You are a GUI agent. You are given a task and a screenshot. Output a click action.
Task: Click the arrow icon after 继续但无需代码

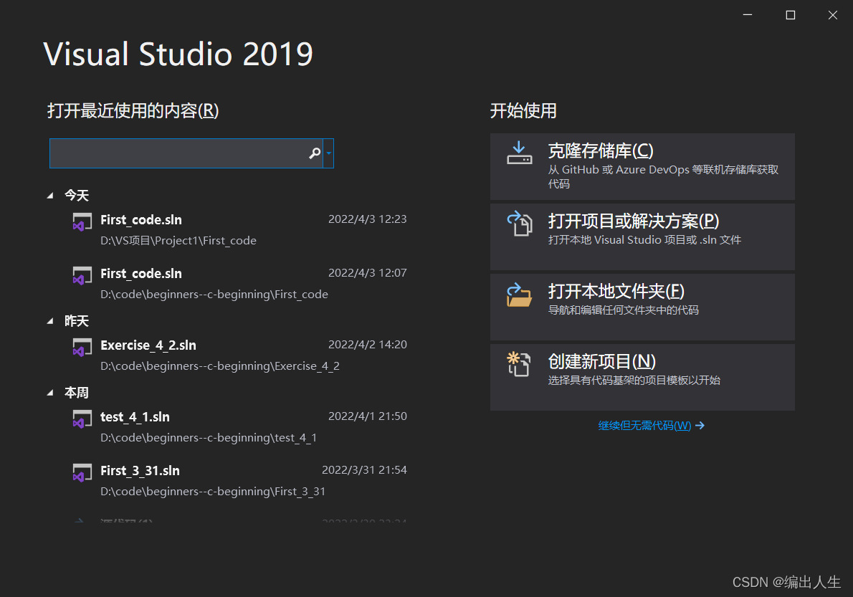pos(700,425)
